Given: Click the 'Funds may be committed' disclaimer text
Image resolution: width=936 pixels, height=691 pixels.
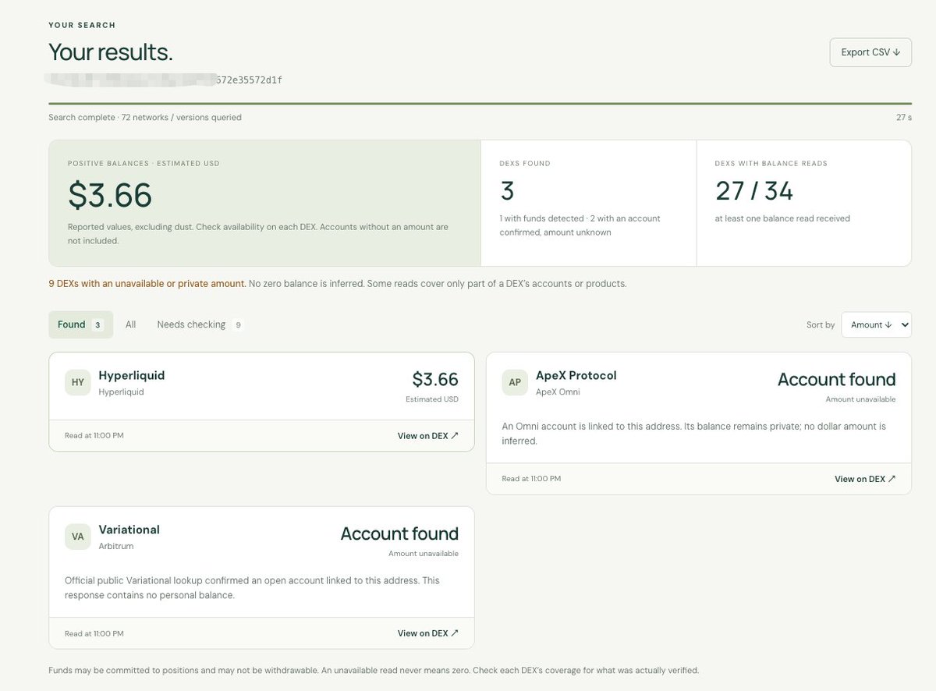Looking at the screenshot, I should (x=374, y=670).
